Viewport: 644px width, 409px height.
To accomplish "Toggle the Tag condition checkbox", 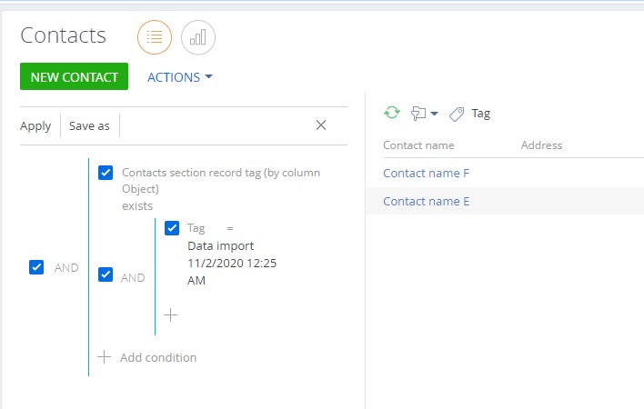I will (172, 228).
